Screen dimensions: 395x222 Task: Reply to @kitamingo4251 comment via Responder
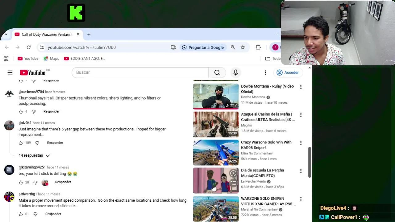63,182
